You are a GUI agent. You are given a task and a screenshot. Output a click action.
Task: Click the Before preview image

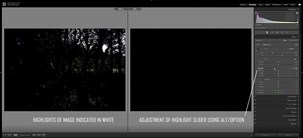click(x=65, y=70)
